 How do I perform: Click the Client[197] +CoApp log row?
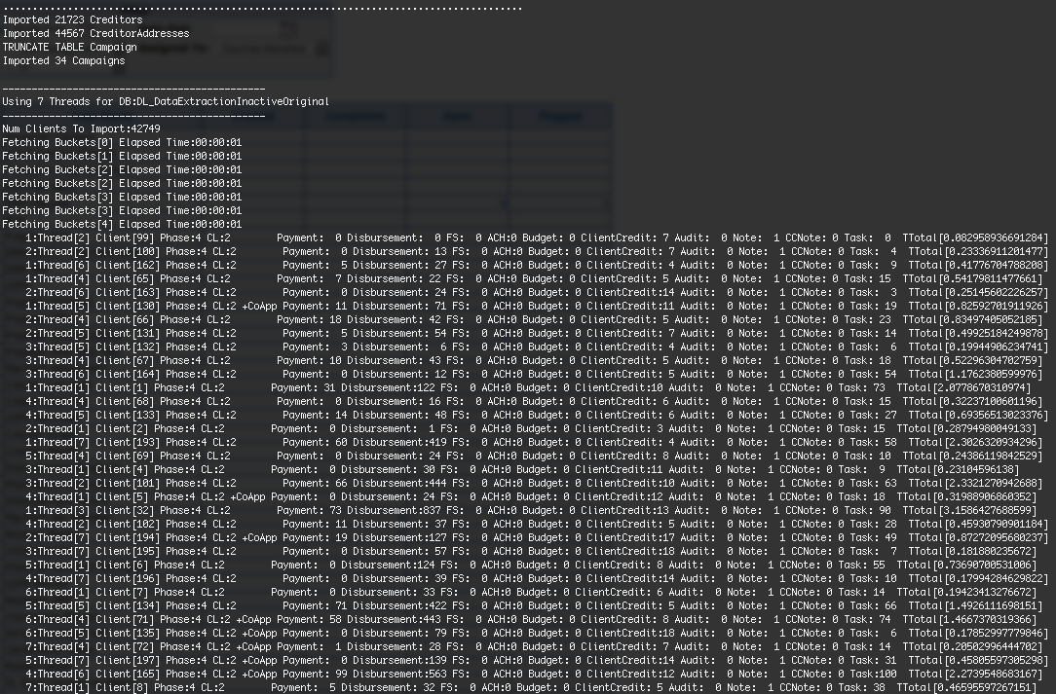538,660
